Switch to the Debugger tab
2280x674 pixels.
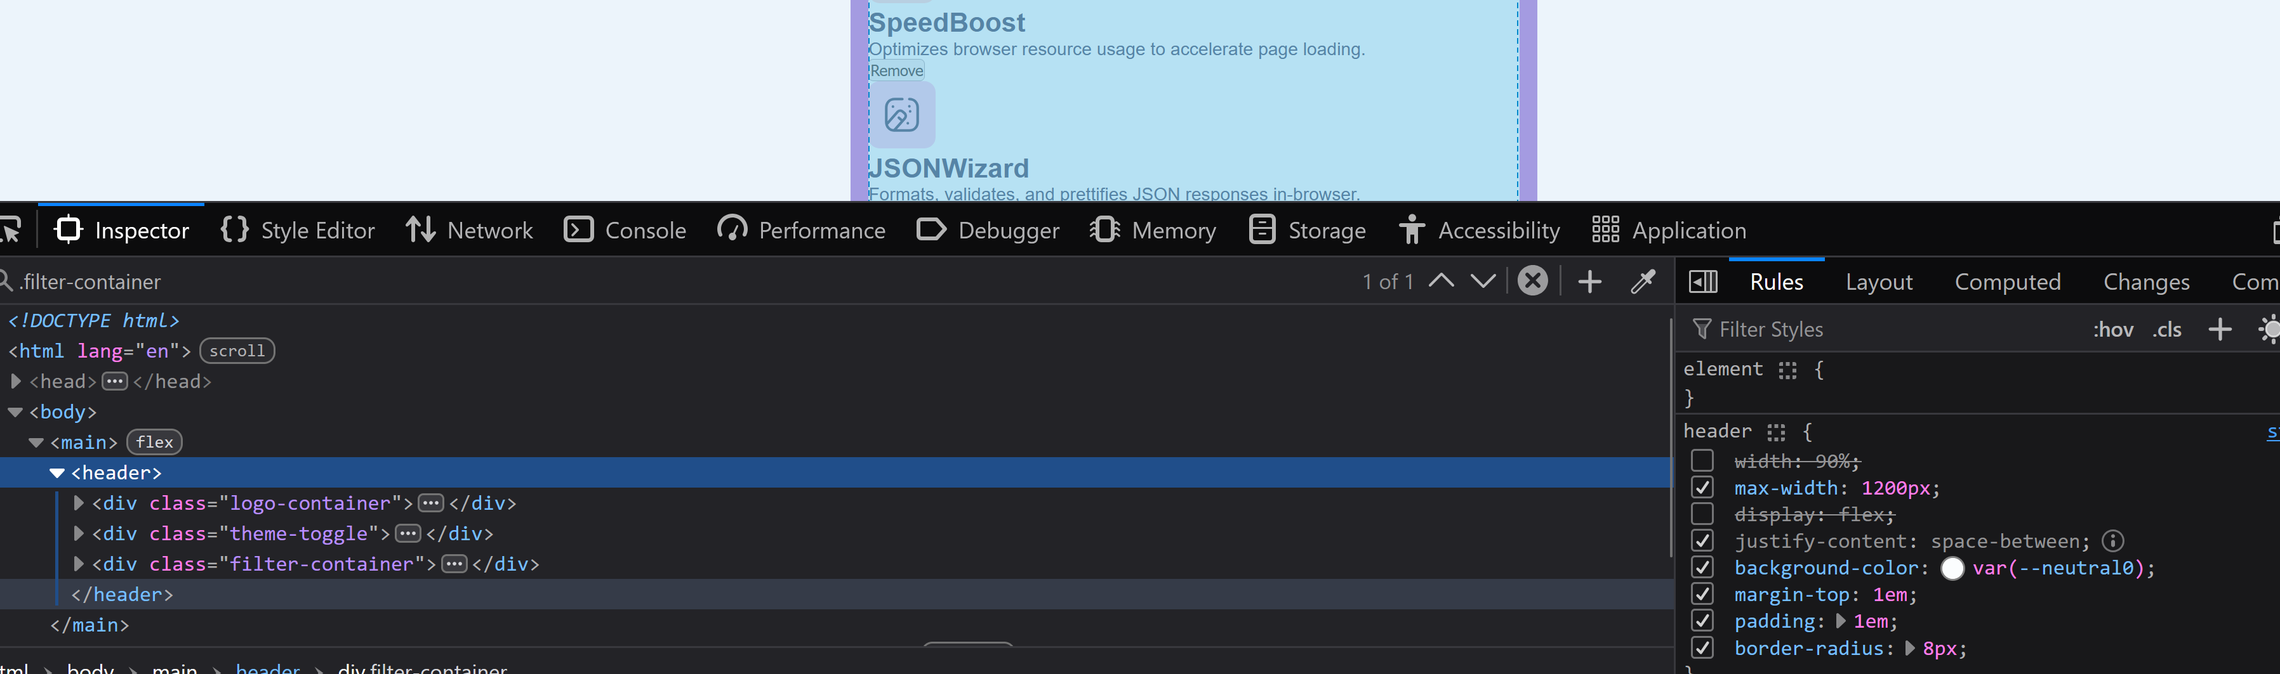pyautogui.click(x=988, y=230)
